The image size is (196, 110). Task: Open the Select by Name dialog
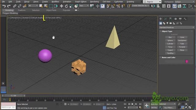pyautogui.click(x=46, y=6)
